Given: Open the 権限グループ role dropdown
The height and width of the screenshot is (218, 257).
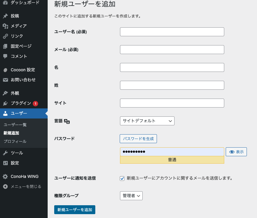Looking at the screenshot, I should pyautogui.click(x=131, y=196).
